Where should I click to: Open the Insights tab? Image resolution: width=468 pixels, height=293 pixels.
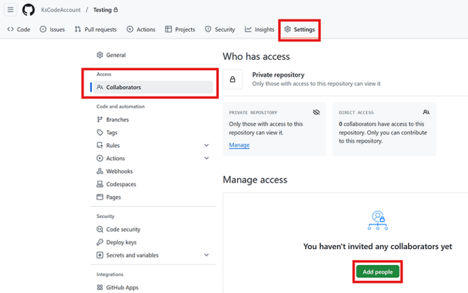(x=260, y=29)
